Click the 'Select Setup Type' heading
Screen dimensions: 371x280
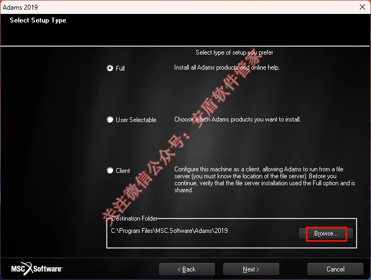[38, 20]
